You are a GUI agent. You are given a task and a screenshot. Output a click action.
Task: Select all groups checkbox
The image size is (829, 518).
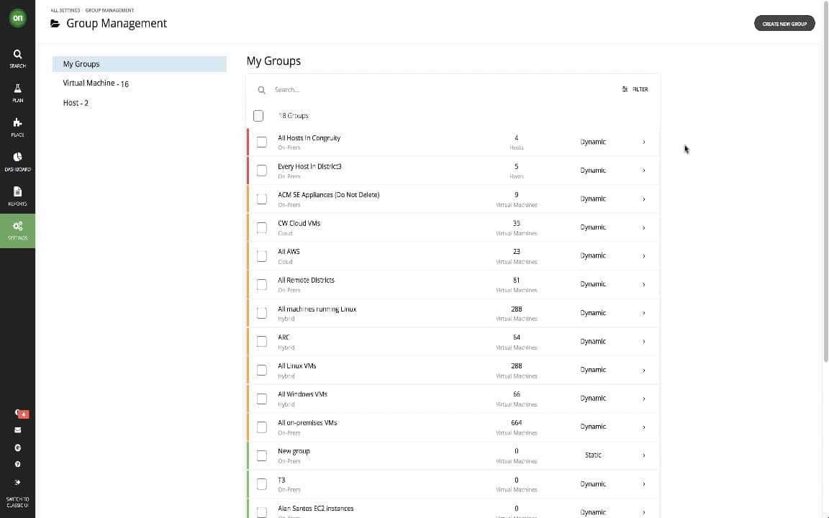tap(258, 116)
